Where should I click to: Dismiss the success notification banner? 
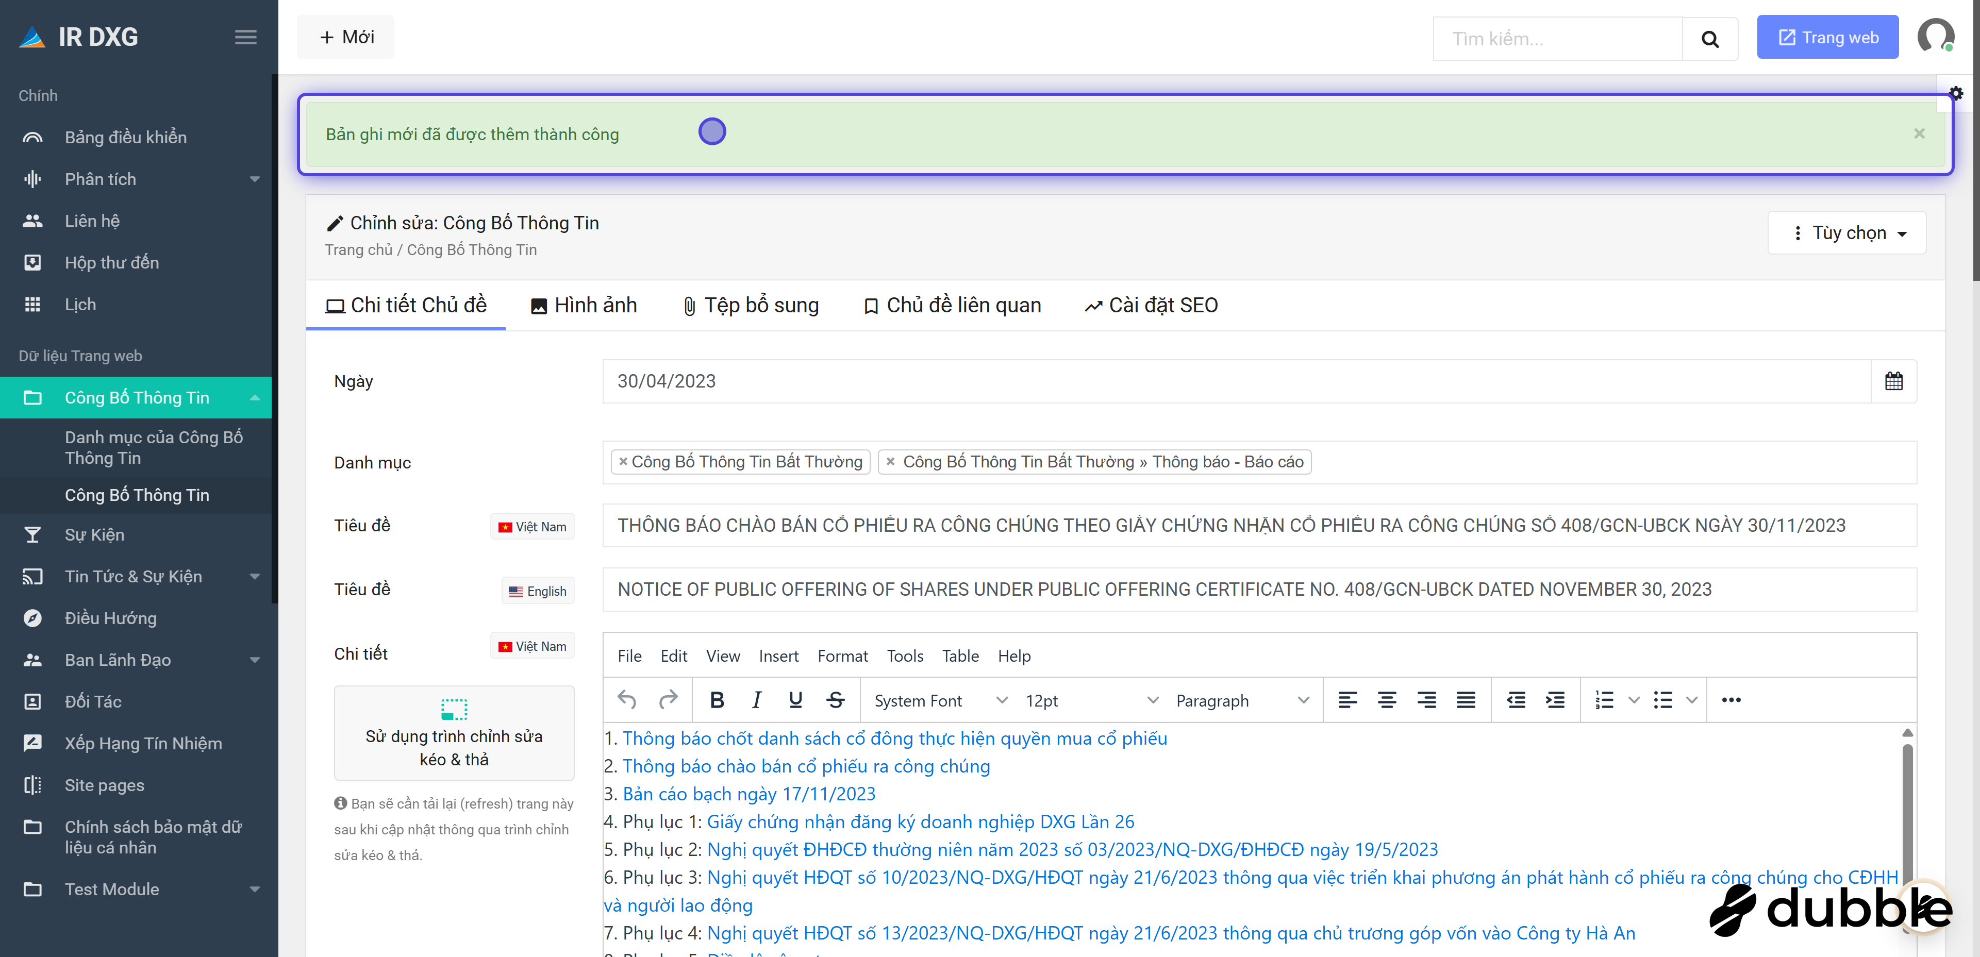(x=1919, y=134)
